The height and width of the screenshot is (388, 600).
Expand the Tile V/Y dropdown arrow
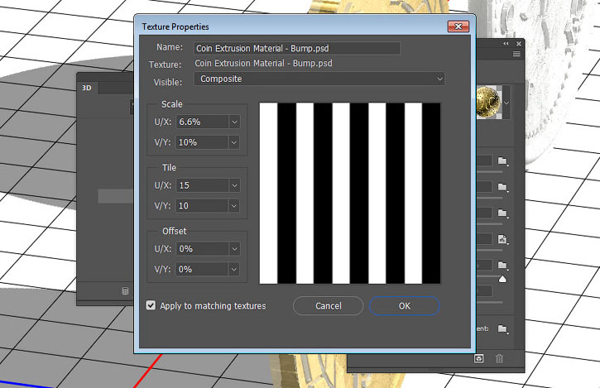click(x=234, y=205)
